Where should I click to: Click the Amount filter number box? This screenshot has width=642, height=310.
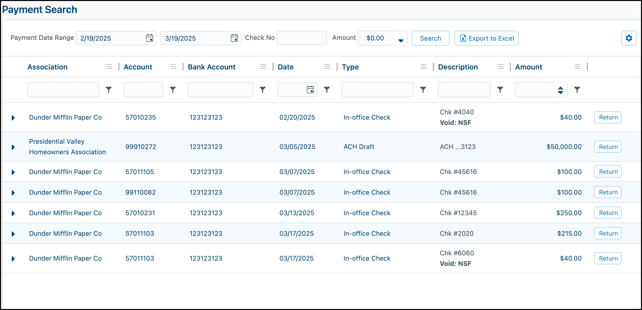pyautogui.click(x=535, y=90)
